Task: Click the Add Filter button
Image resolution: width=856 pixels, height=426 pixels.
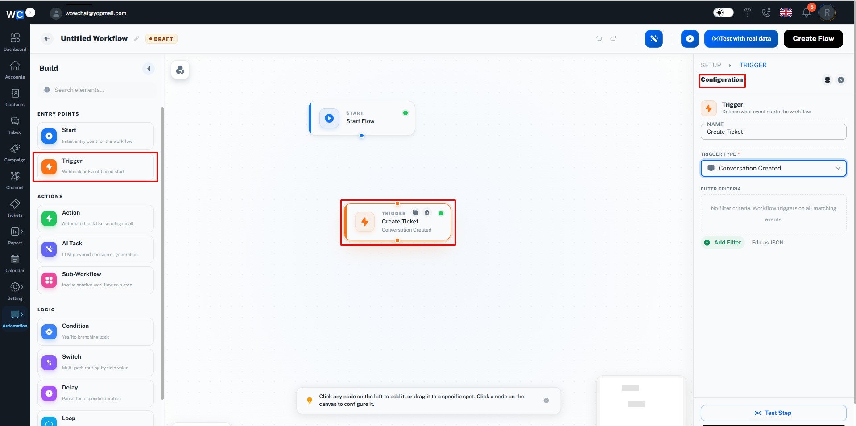Action: (723, 243)
